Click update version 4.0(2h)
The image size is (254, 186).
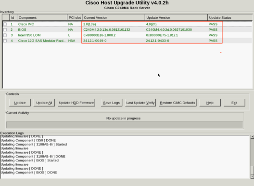coord(151,24)
